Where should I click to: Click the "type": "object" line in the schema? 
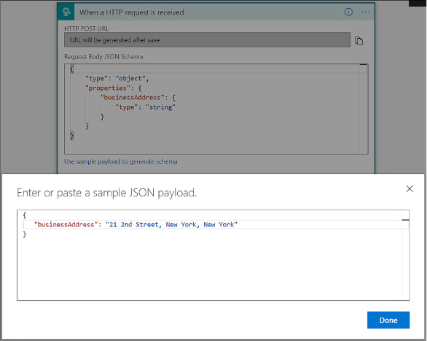tap(117, 79)
